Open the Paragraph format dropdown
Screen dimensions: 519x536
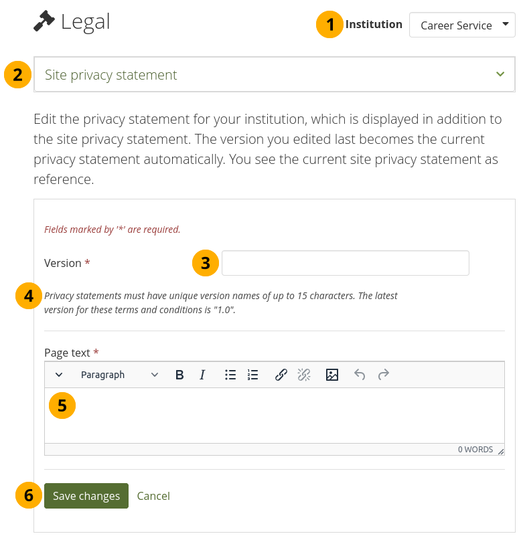[x=119, y=375]
